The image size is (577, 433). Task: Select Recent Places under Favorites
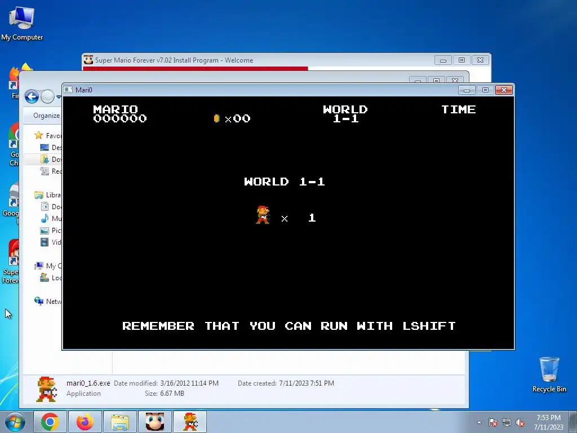click(x=51, y=171)
